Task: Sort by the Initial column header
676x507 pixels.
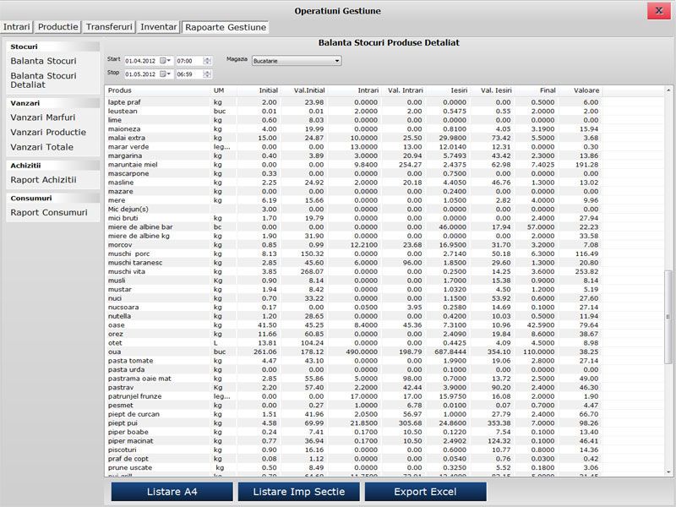Action: (258, 90)
